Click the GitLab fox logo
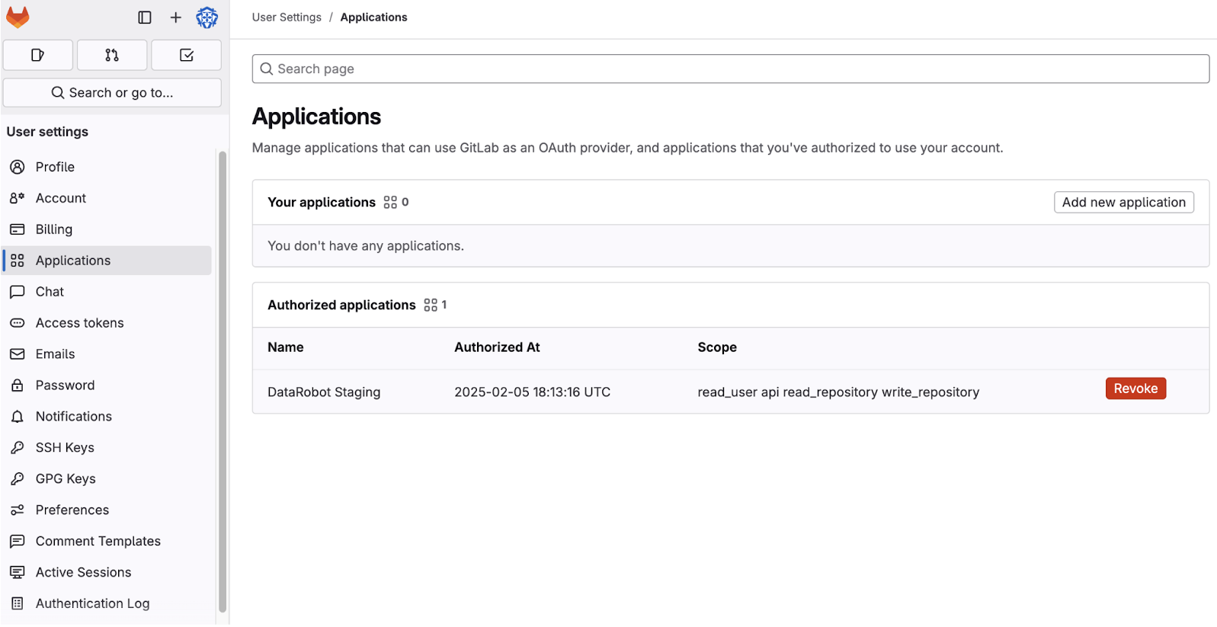Image resolution: width=1217 pixels, height=627 pixels. 18,17
